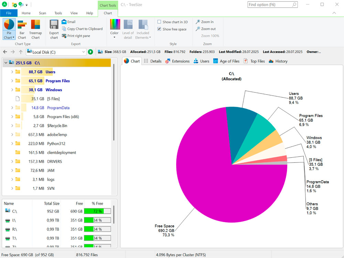Collapse the C:\ root node
The image size is (344, 258).
click(6, 63)
